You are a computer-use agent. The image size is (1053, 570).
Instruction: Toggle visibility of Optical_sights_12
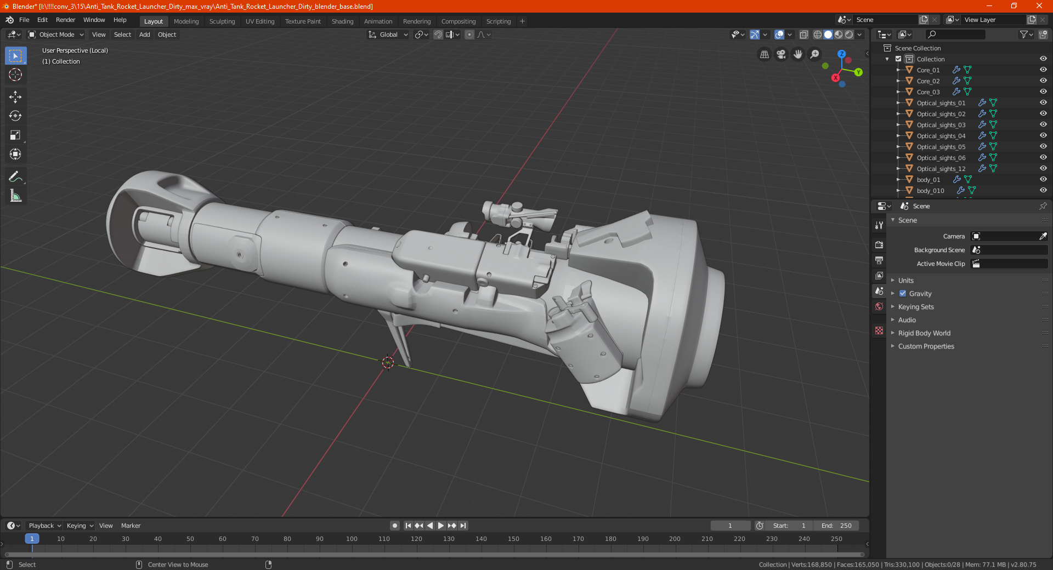1043,169
